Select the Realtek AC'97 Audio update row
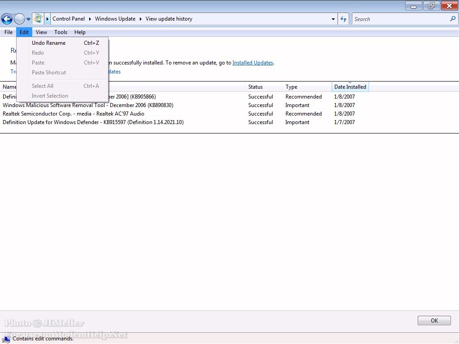459x344 pixels. click(x=74, y=114)
